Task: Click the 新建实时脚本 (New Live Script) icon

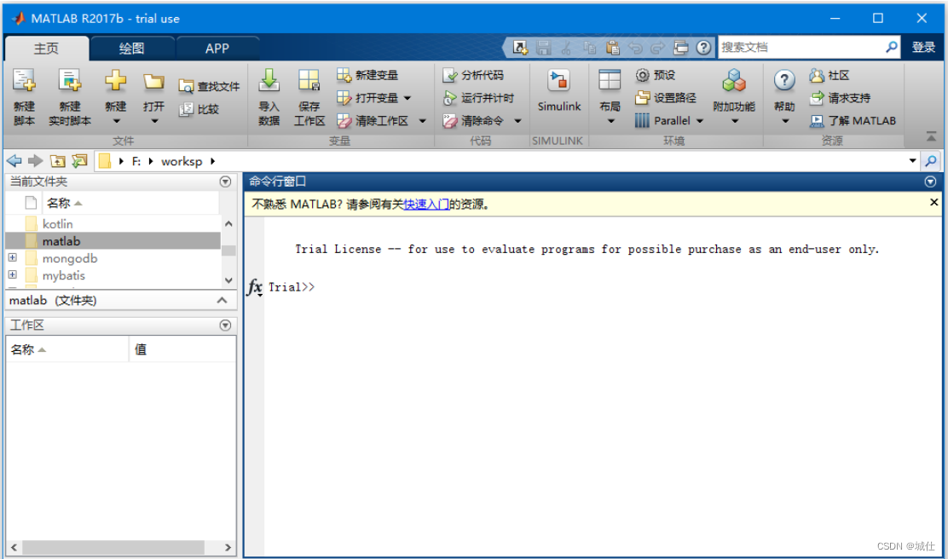Action: tap(70, 81)
